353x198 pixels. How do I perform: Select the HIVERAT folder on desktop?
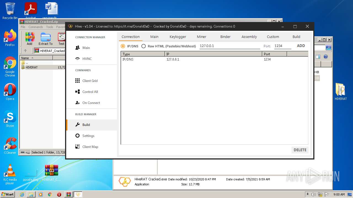tap(341, 92)
